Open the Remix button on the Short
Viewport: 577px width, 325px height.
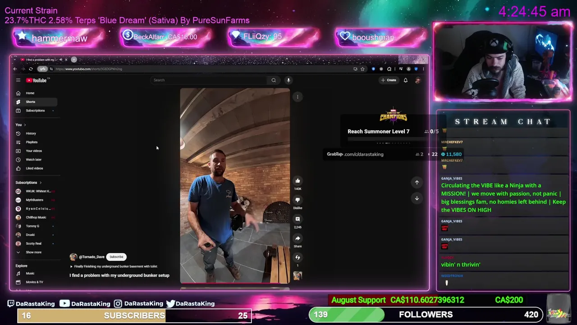coord(298,257)
